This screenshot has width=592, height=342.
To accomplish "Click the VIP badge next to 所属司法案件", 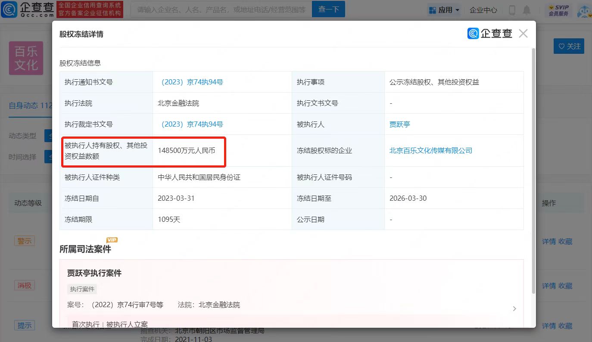I will (x=112, y=240).
